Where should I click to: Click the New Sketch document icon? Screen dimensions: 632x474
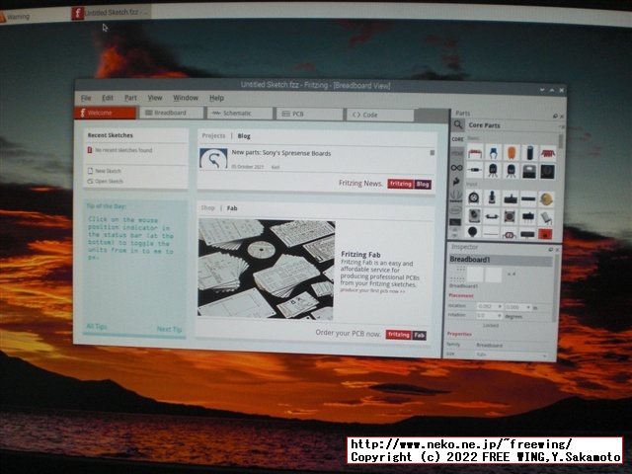[x=90, y=171]
